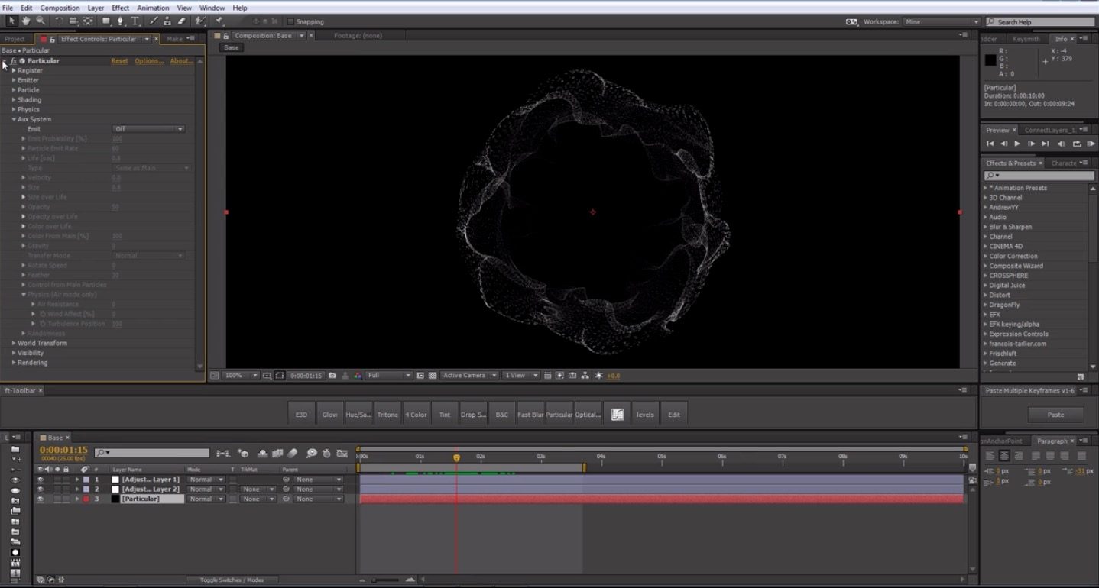The height and width of the screenshot is (588, 1099).
Task: Toggle Preserve Transparency box for Adjustment Layer 1
Action: click(232, 480)
